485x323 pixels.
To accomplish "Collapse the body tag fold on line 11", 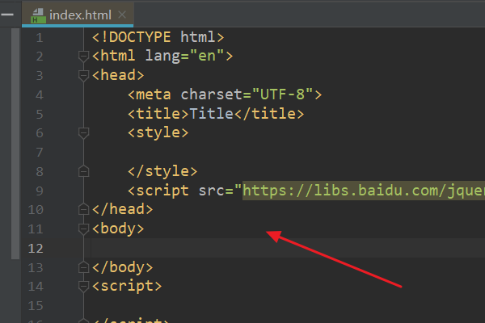I will 83,229.
